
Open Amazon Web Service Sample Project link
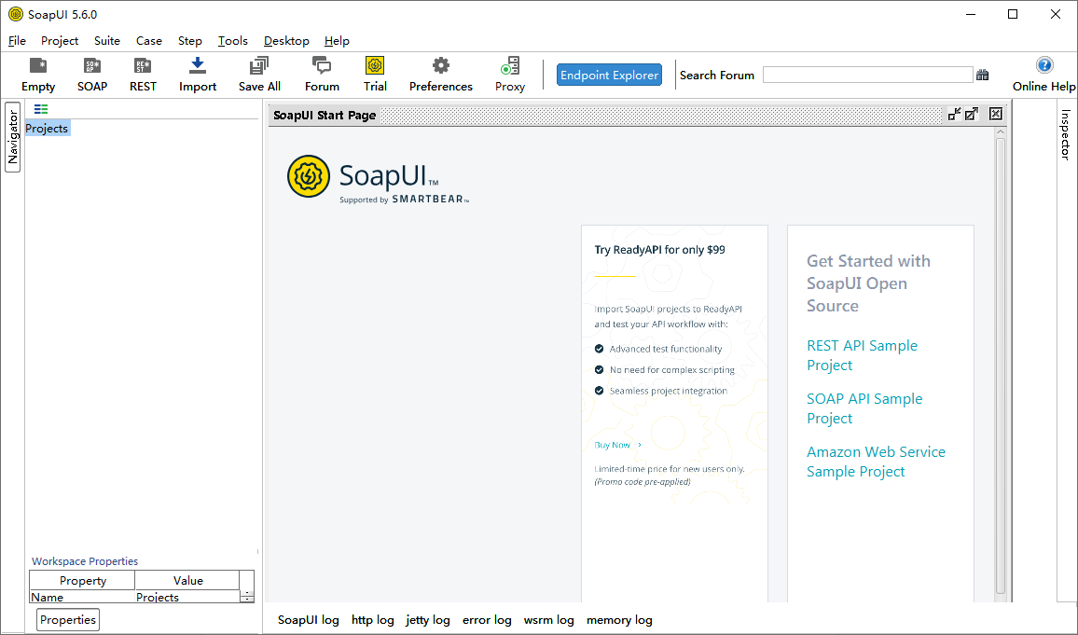pos(876,462)
